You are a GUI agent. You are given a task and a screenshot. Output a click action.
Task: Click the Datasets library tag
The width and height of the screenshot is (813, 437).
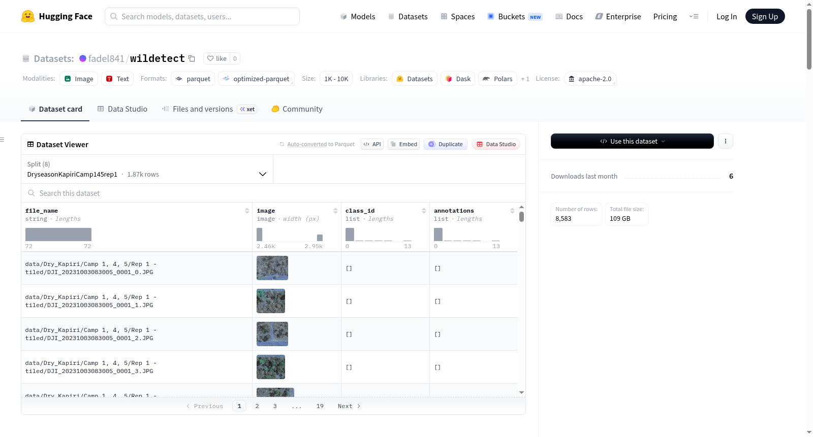pos(415,79)
